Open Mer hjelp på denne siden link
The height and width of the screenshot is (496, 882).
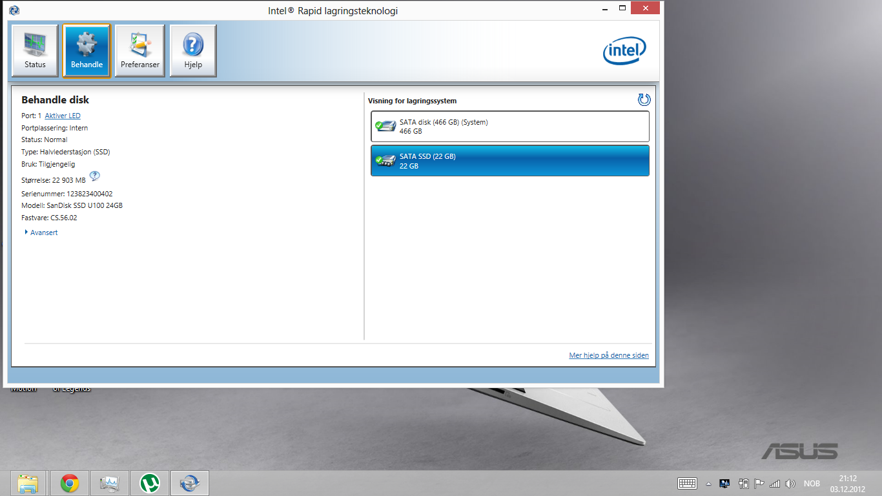(x=609, y=355)
